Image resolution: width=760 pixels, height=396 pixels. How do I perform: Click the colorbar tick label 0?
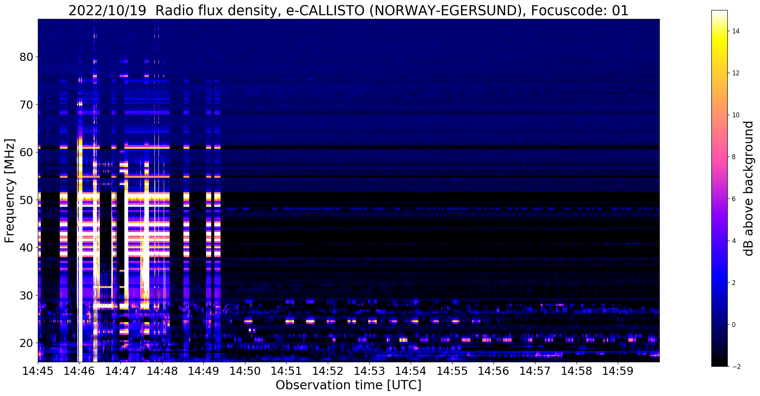click(733, 325)
